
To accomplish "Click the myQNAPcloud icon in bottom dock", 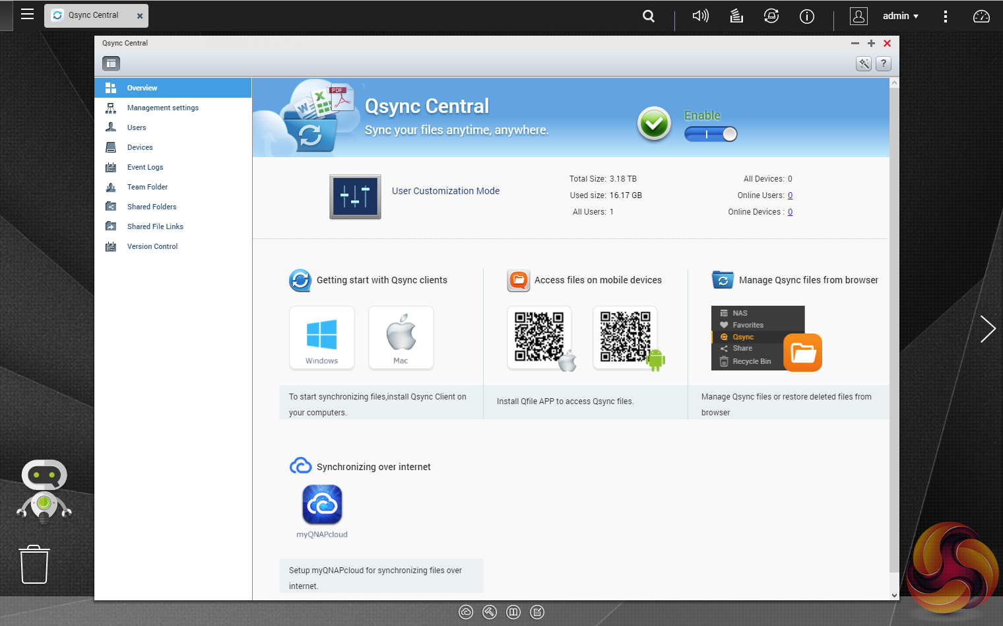I will click(466, 612).
